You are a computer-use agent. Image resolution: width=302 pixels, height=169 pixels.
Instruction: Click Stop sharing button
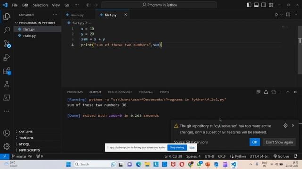(177, 147)
